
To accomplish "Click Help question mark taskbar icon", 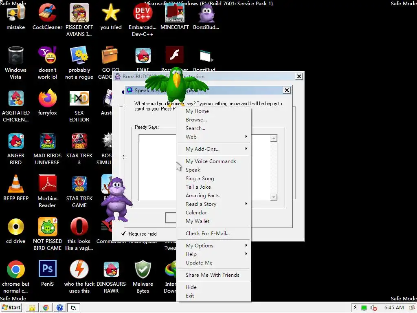I will [x=59, y=308].
